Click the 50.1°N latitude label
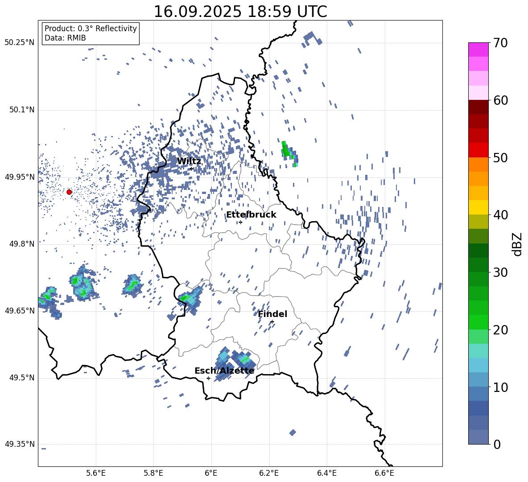528x482 pixels. (22, 110)
